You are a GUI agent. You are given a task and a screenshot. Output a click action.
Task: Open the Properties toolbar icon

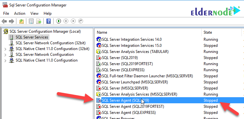coord(31,21)
